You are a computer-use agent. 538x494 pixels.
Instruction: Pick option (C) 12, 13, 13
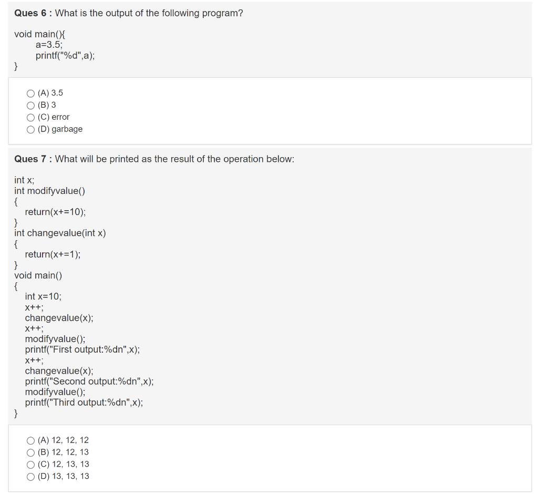click(30, 465)
